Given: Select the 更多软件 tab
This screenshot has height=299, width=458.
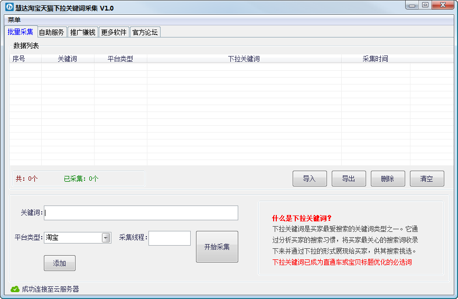Looking at the screenshot, I should pos(114,32).
